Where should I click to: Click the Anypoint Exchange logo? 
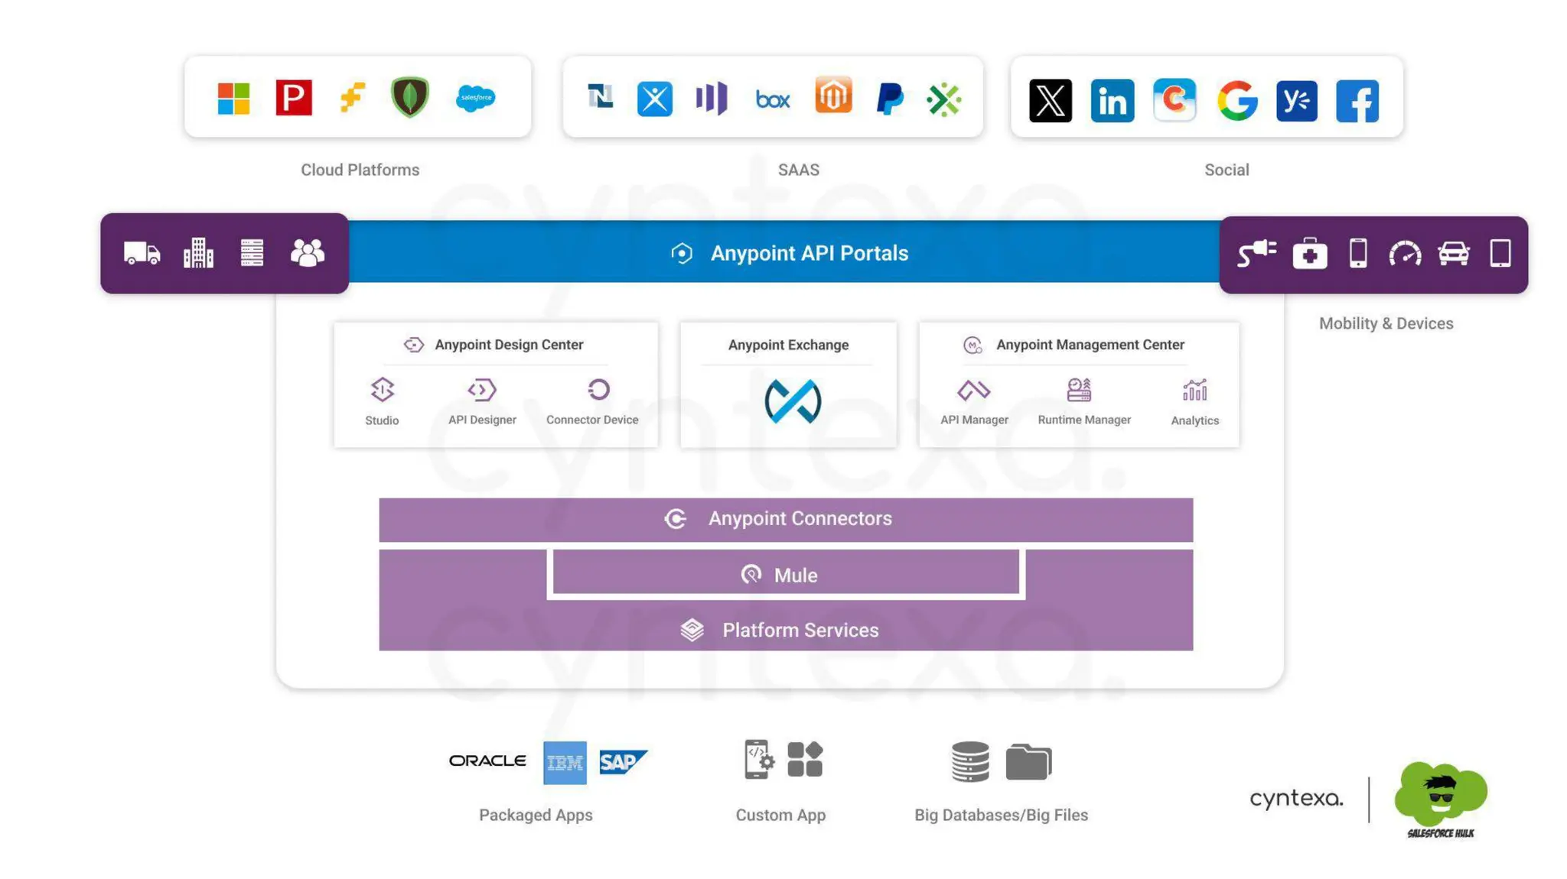(793, 401)
